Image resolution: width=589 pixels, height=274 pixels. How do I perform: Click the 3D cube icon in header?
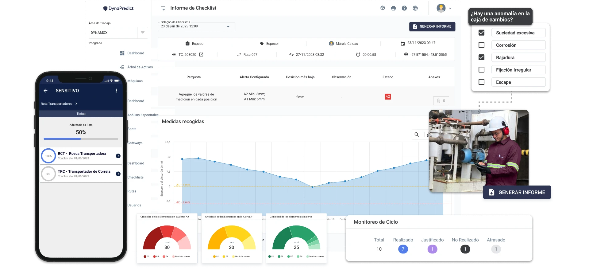click(x=383, y=8)
